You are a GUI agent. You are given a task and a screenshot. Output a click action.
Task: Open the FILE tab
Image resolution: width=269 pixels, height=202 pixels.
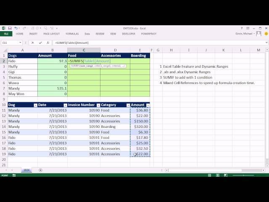6,34
